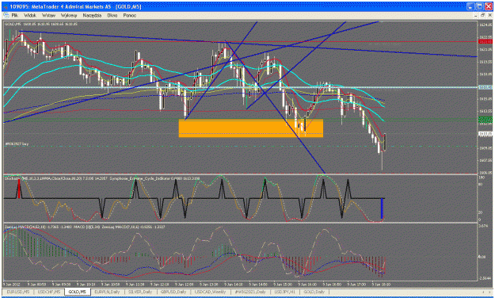Maximize the MetaTrader main window
495x298 pixels.
point(480,6)
